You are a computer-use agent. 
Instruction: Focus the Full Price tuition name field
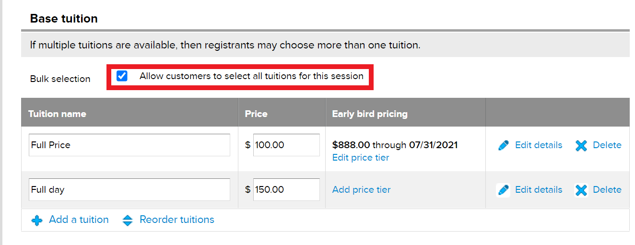[129, 145]
